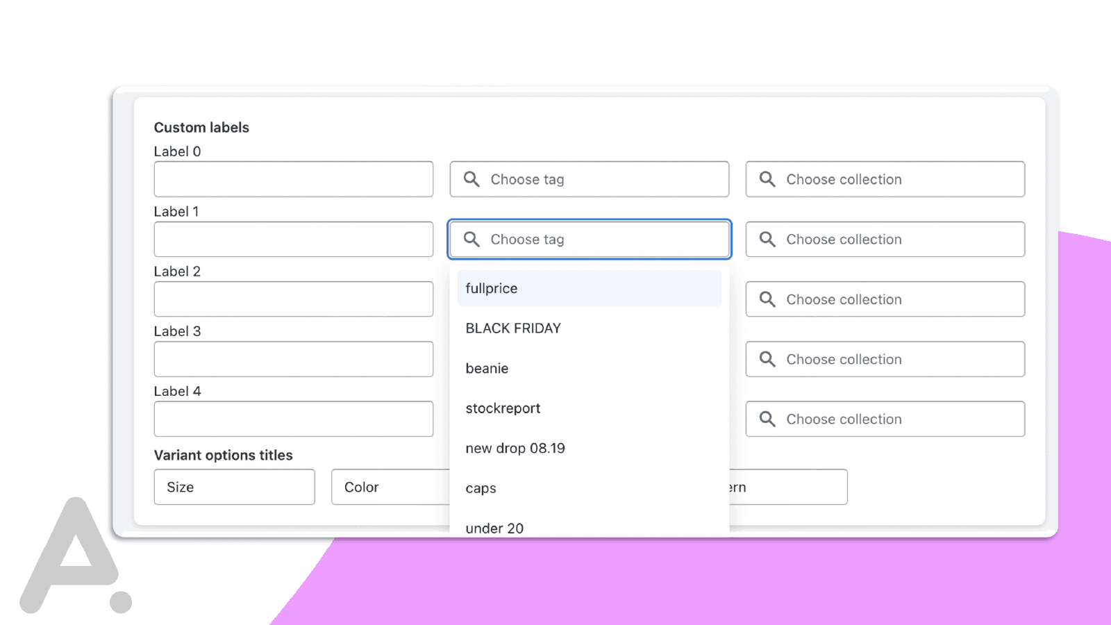
Task: Click the search icon in Label 3's Choose collection field
Action: pos(767,359)
